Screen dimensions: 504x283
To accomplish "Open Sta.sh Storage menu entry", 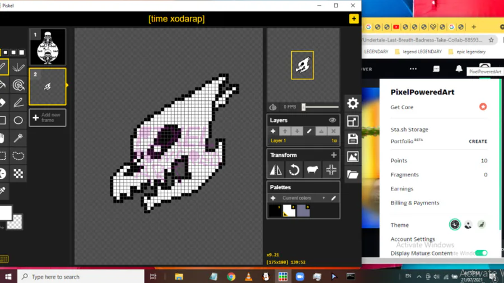I will click(x=409, y=129).
